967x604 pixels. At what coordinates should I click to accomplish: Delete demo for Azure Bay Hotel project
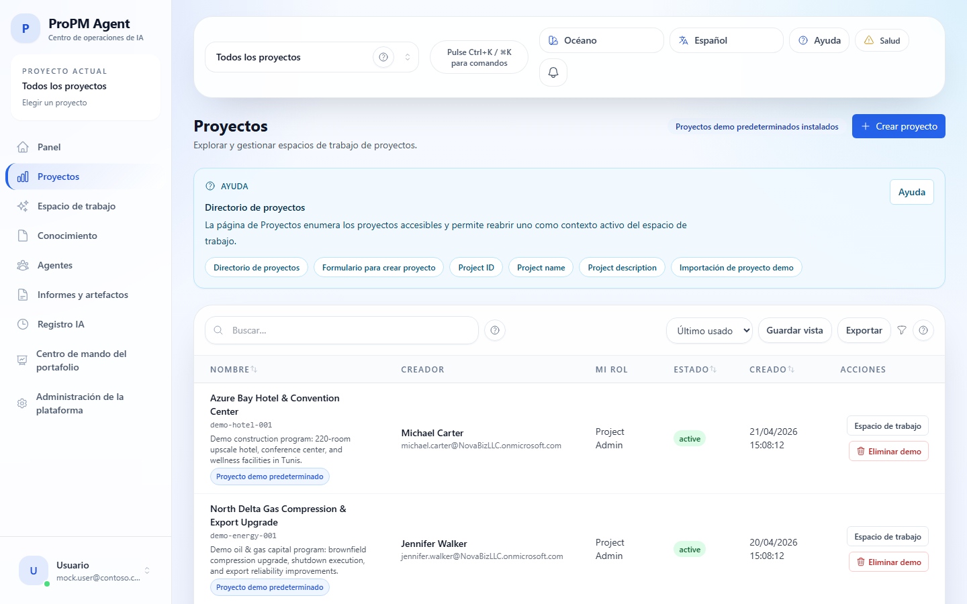click(888, 452)
